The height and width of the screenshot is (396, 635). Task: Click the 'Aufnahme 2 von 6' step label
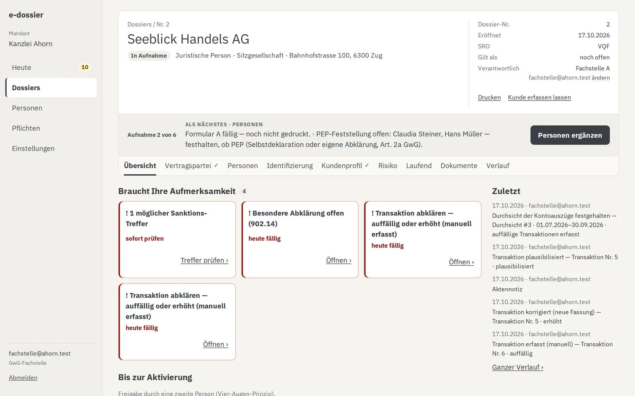[x=152, y=135]
